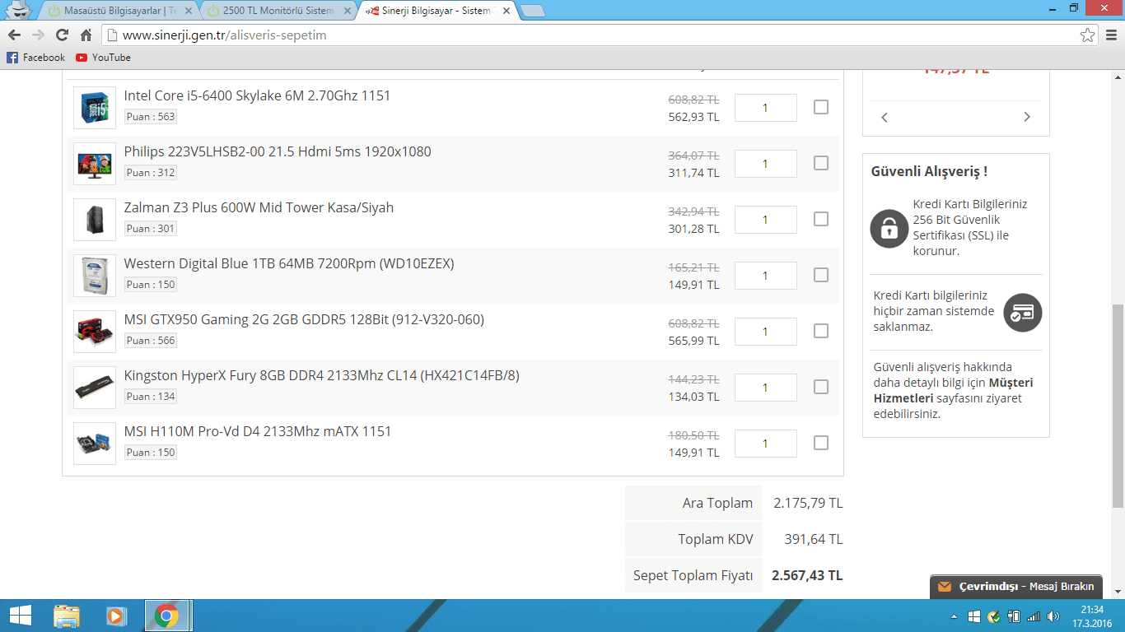Open the taskbar clock showing 21:34
The width and height of the screenshot is (1125, 632).
tap(1092, 616)
